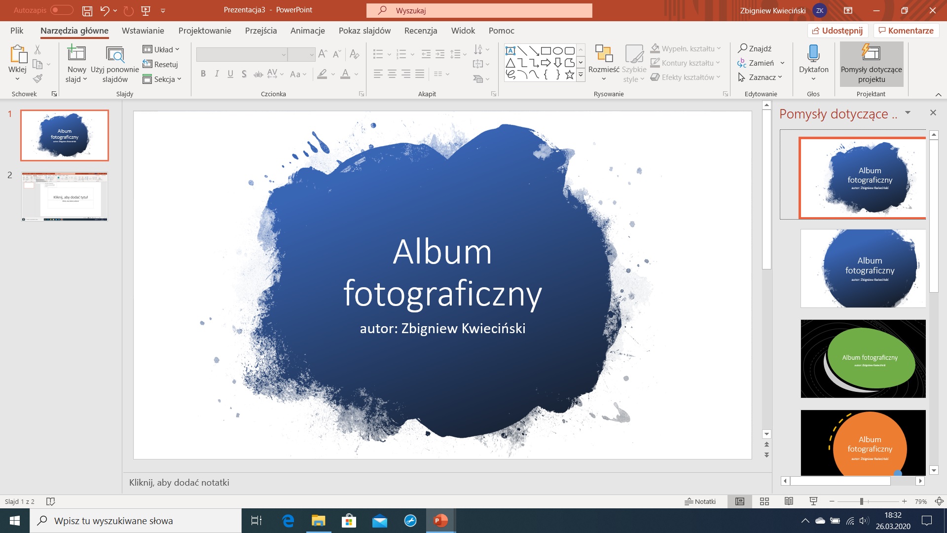Select the star shape in shapes gallery
Screen dimensions: 947x533
tap(570, 75)
